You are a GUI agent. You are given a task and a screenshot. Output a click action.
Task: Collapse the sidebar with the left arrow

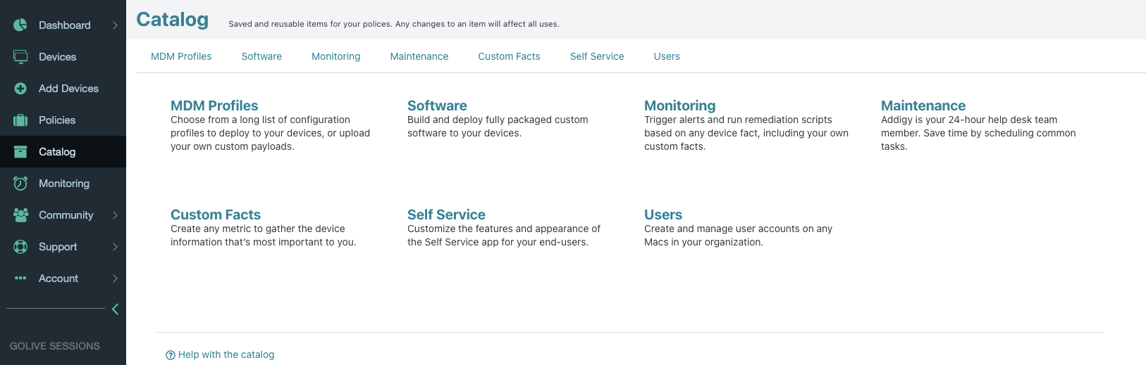coord(116,309)
